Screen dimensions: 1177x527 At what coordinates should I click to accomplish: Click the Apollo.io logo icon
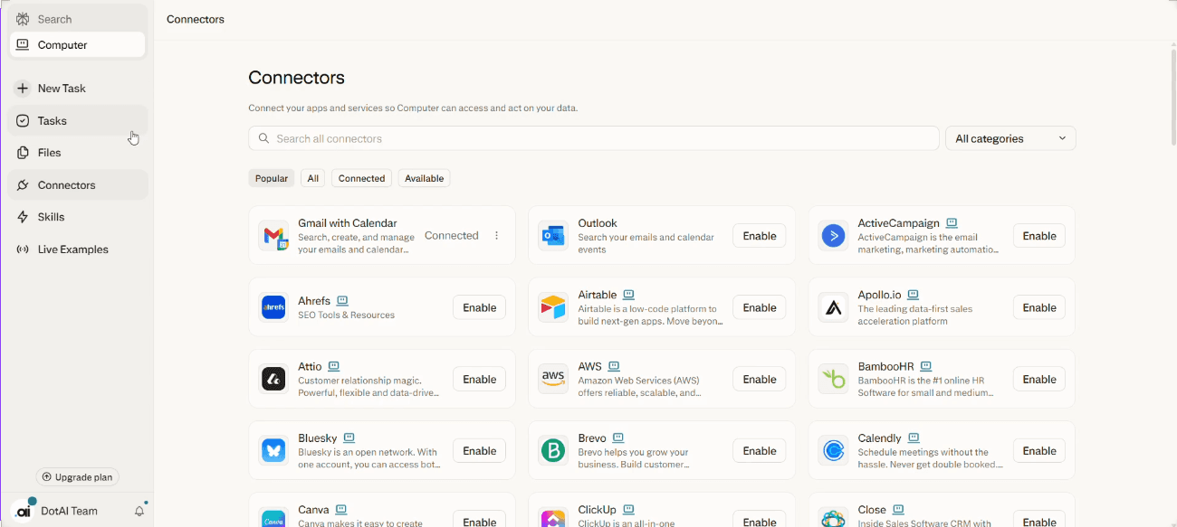833,307
